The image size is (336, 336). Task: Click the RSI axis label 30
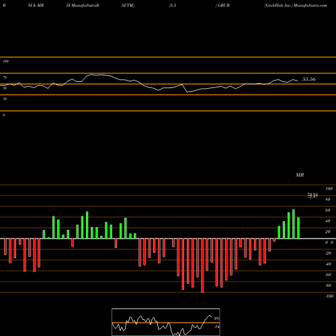5,99
